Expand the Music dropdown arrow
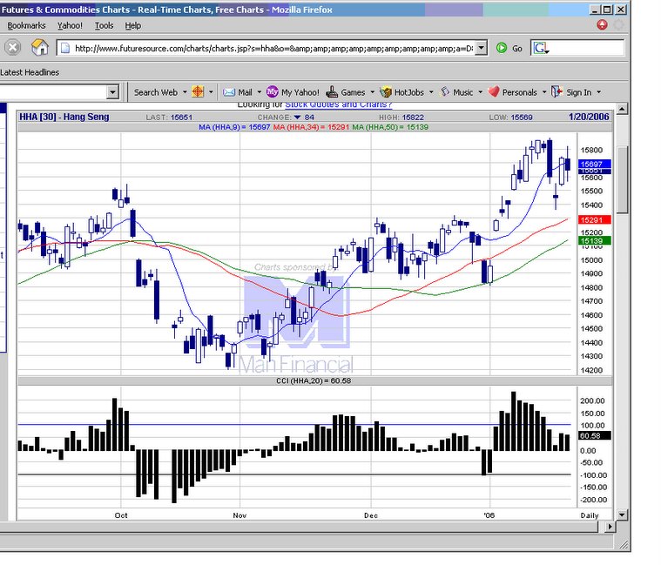This screenshot has height=565, width=661. coord(480,92)
